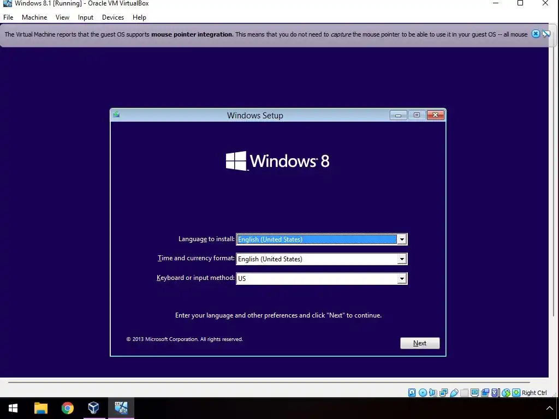Open the View menu
This screenshot has height=419, width=559.
[62, 17]
